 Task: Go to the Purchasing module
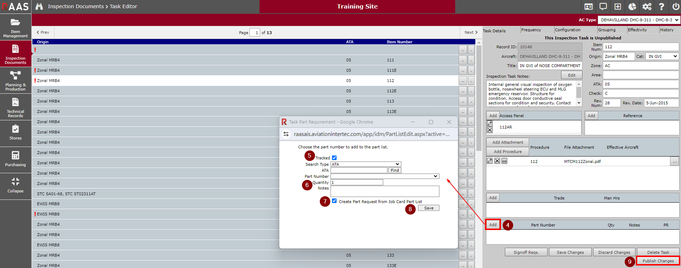pyautogui.click(x=15, y=159)
